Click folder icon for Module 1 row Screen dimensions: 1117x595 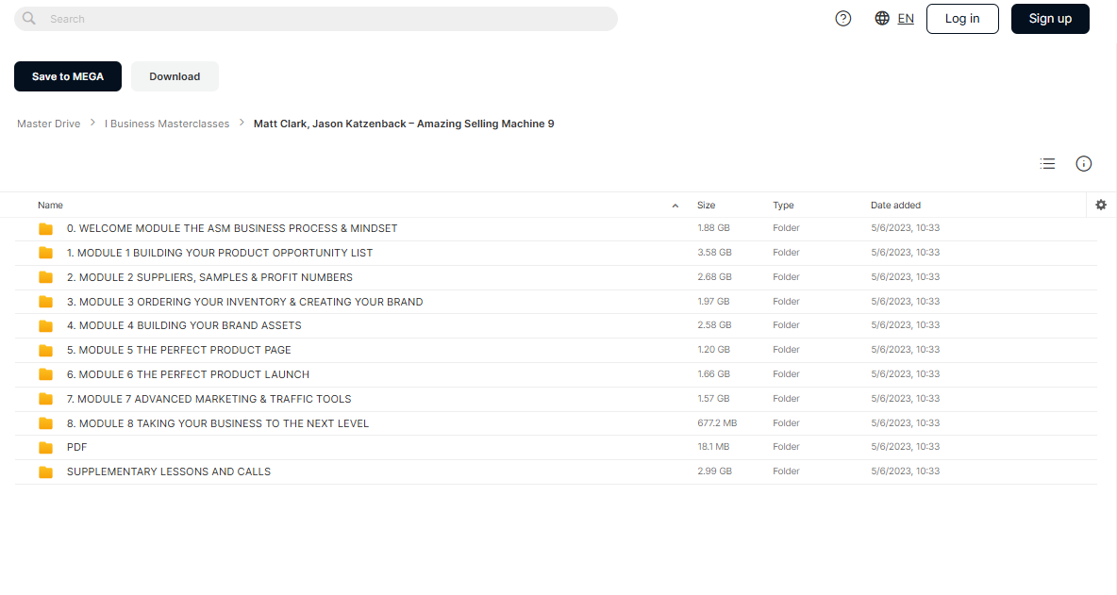point(45,253)
